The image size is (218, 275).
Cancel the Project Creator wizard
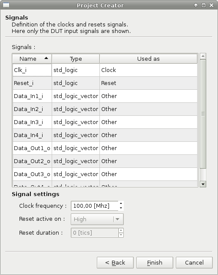coord(194,262)
